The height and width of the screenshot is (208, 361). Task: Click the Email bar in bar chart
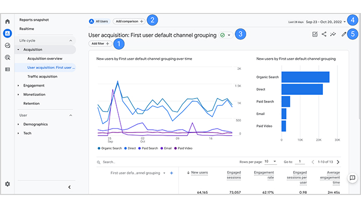[x=284, y=114]
